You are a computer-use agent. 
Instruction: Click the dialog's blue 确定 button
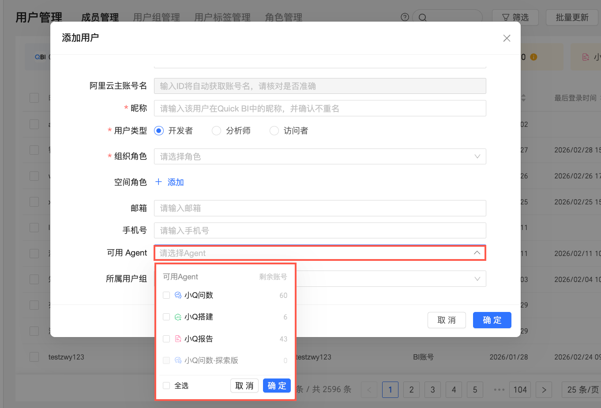pos(492,320)
